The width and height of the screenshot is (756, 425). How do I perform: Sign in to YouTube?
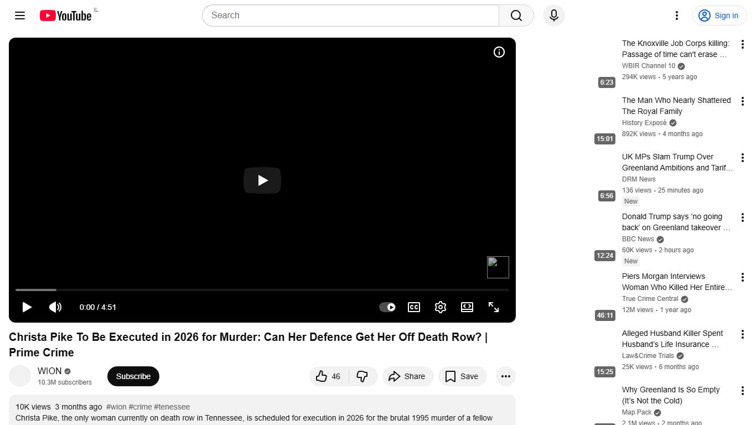click(719, 15)
